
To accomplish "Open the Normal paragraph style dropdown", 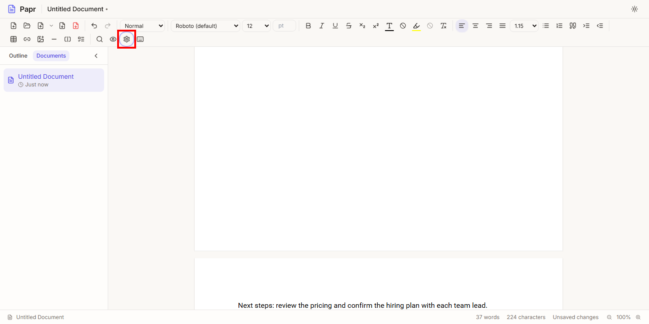I will [143, 26].
